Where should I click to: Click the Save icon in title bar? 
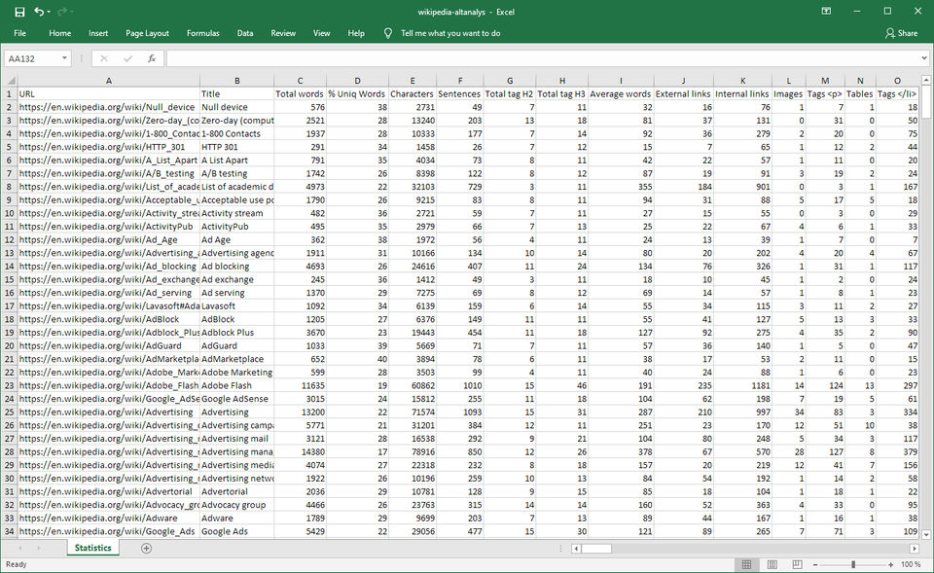[19, 11]
